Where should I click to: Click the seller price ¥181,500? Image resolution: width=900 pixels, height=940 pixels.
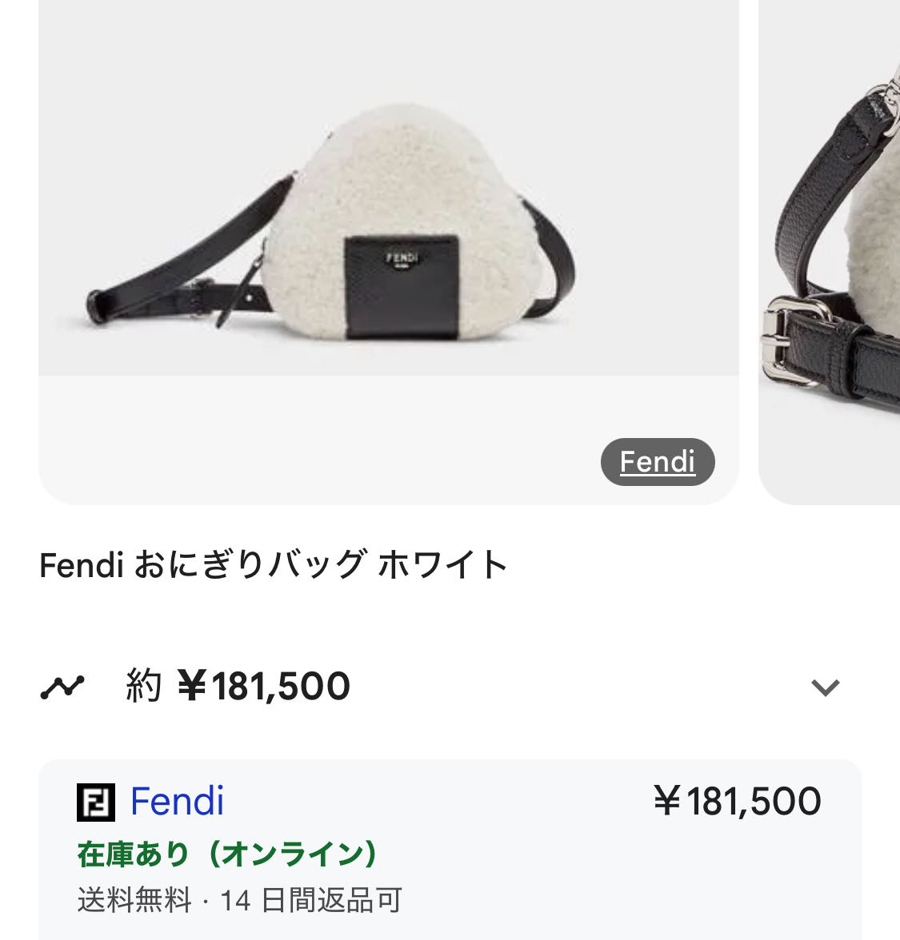point(737,802)
